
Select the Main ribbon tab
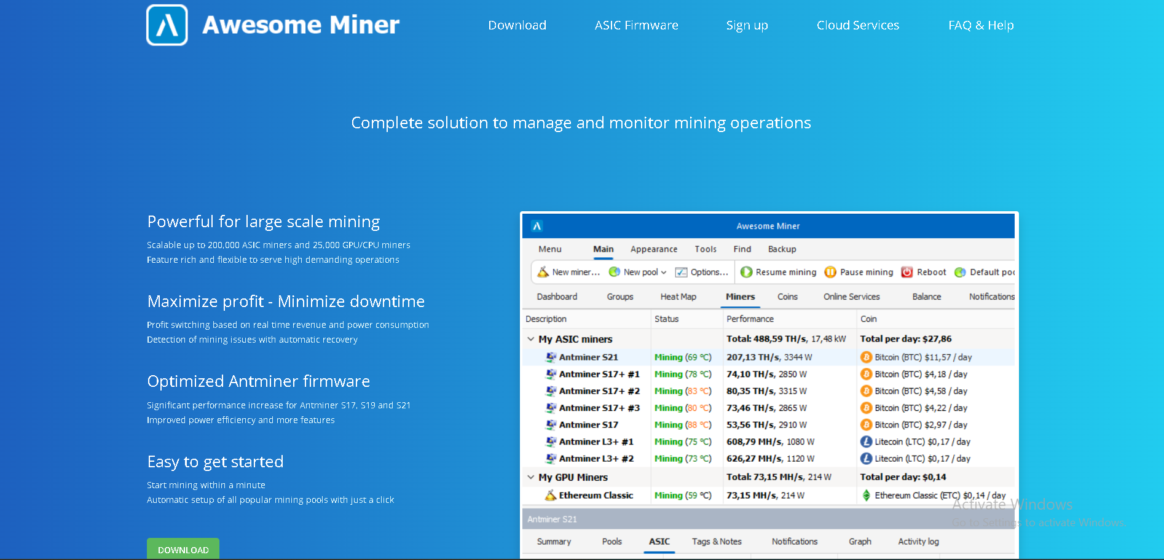point(603,249)
